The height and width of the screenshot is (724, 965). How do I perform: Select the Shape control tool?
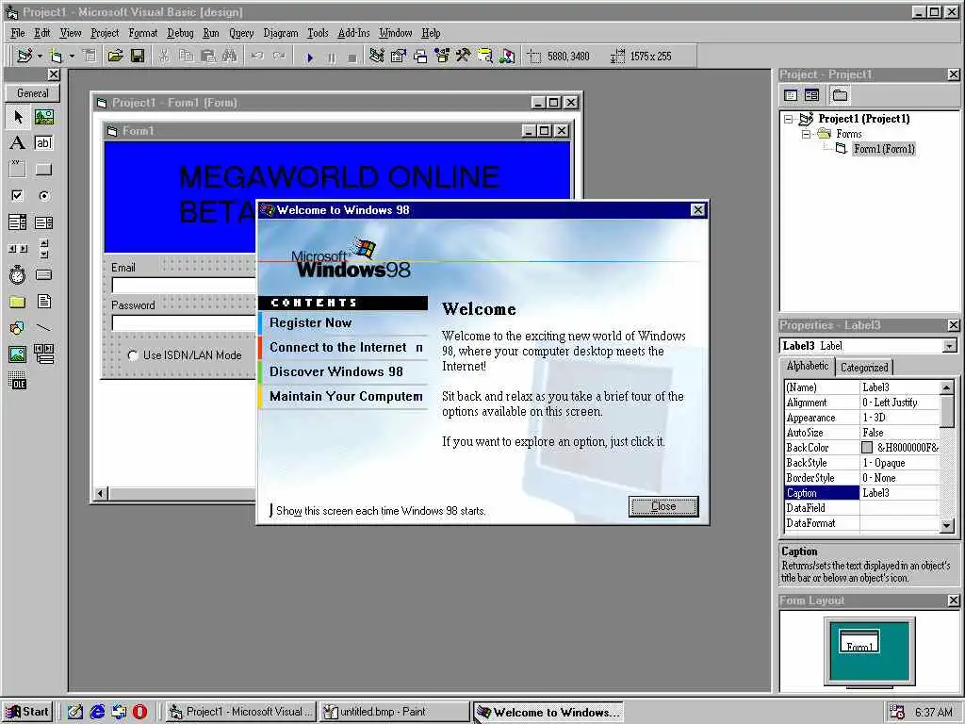[x=17, y=327]
